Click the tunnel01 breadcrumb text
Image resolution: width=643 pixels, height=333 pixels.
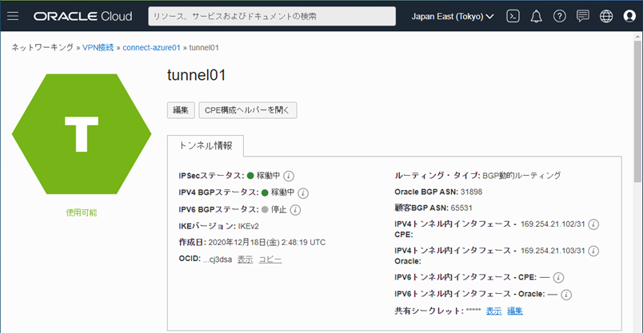tap(204, 47)
